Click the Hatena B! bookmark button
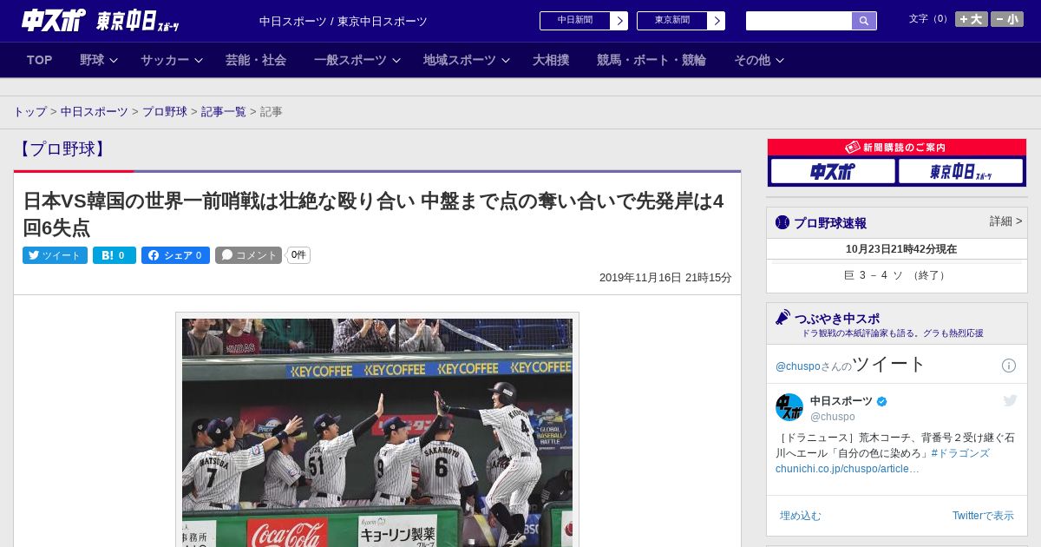This screenshot has height=547, width=1041. tap(115, 255)
